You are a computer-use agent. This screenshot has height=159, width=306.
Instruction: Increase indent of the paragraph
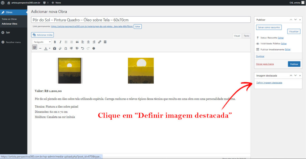click(77, 48)
